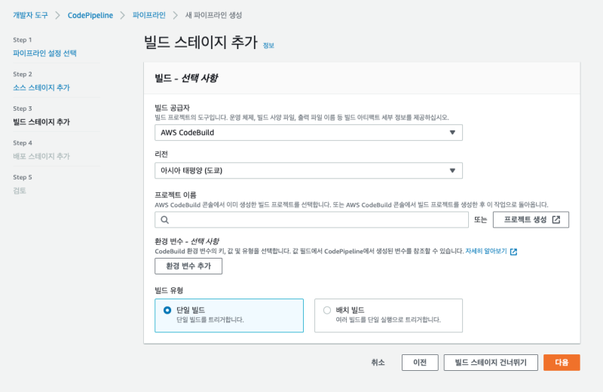
Task: Click the 환경 변수 추가 button
Action: pos(188,266)
